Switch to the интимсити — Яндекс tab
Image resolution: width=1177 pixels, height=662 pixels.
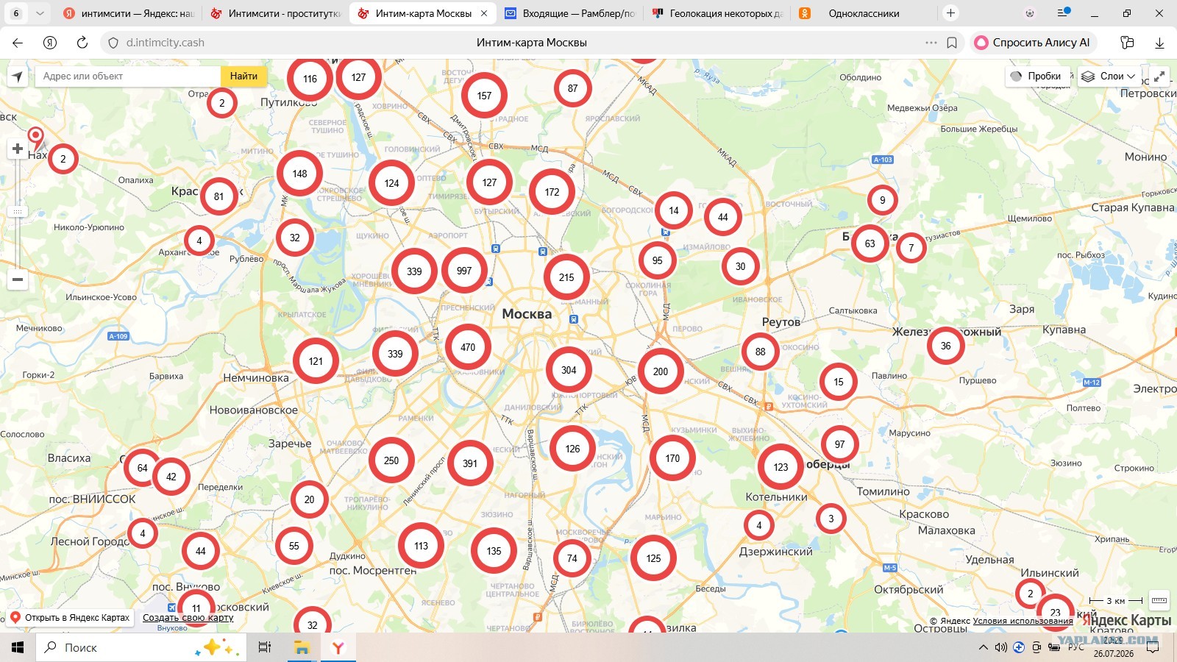click(129, 13)
